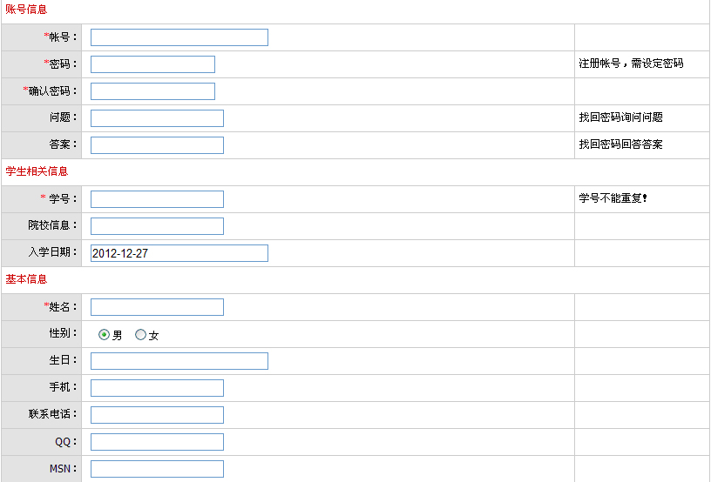The image size is (711, 482).
Task: Select the 问题 security question field
Action: pyautogui.click(x=157, y=118)
